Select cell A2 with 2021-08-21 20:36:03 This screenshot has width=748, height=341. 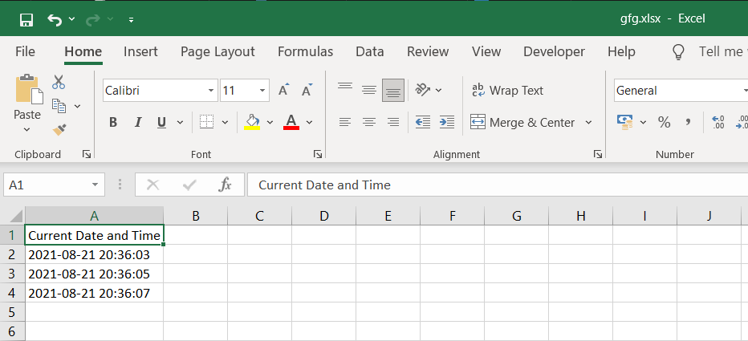[94, 254]
